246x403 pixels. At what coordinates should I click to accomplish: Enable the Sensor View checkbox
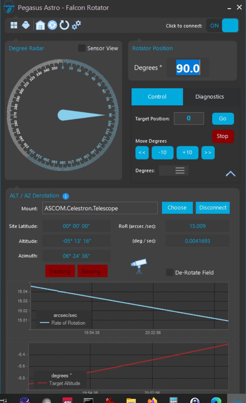coord(82,48)
